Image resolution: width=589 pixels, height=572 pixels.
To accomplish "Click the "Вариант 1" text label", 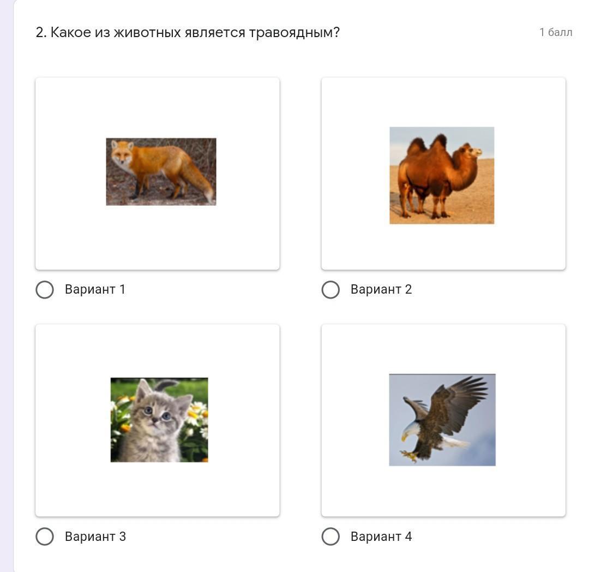I will [95, 290].
